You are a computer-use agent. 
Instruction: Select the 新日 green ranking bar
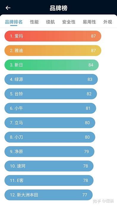click(52, 65)
